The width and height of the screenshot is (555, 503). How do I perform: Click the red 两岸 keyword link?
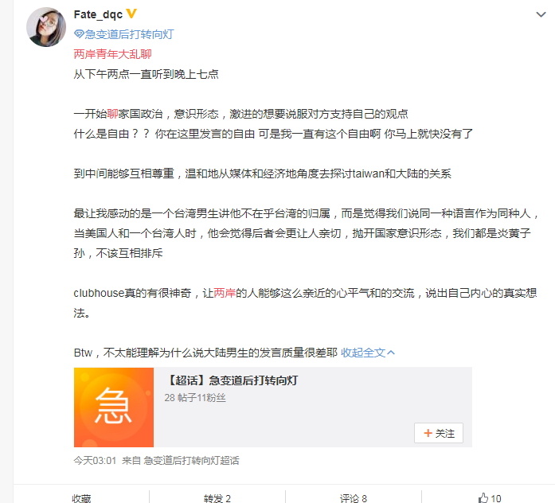225,293
